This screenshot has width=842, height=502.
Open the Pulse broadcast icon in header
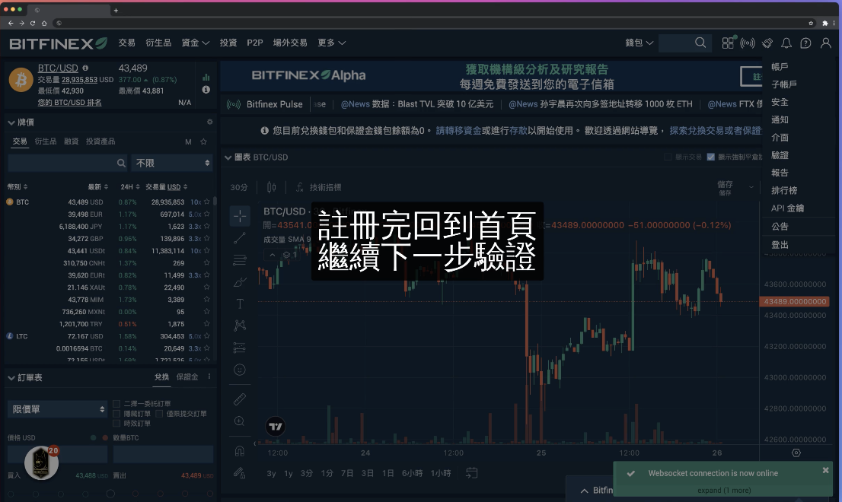(x=748, y=43)
